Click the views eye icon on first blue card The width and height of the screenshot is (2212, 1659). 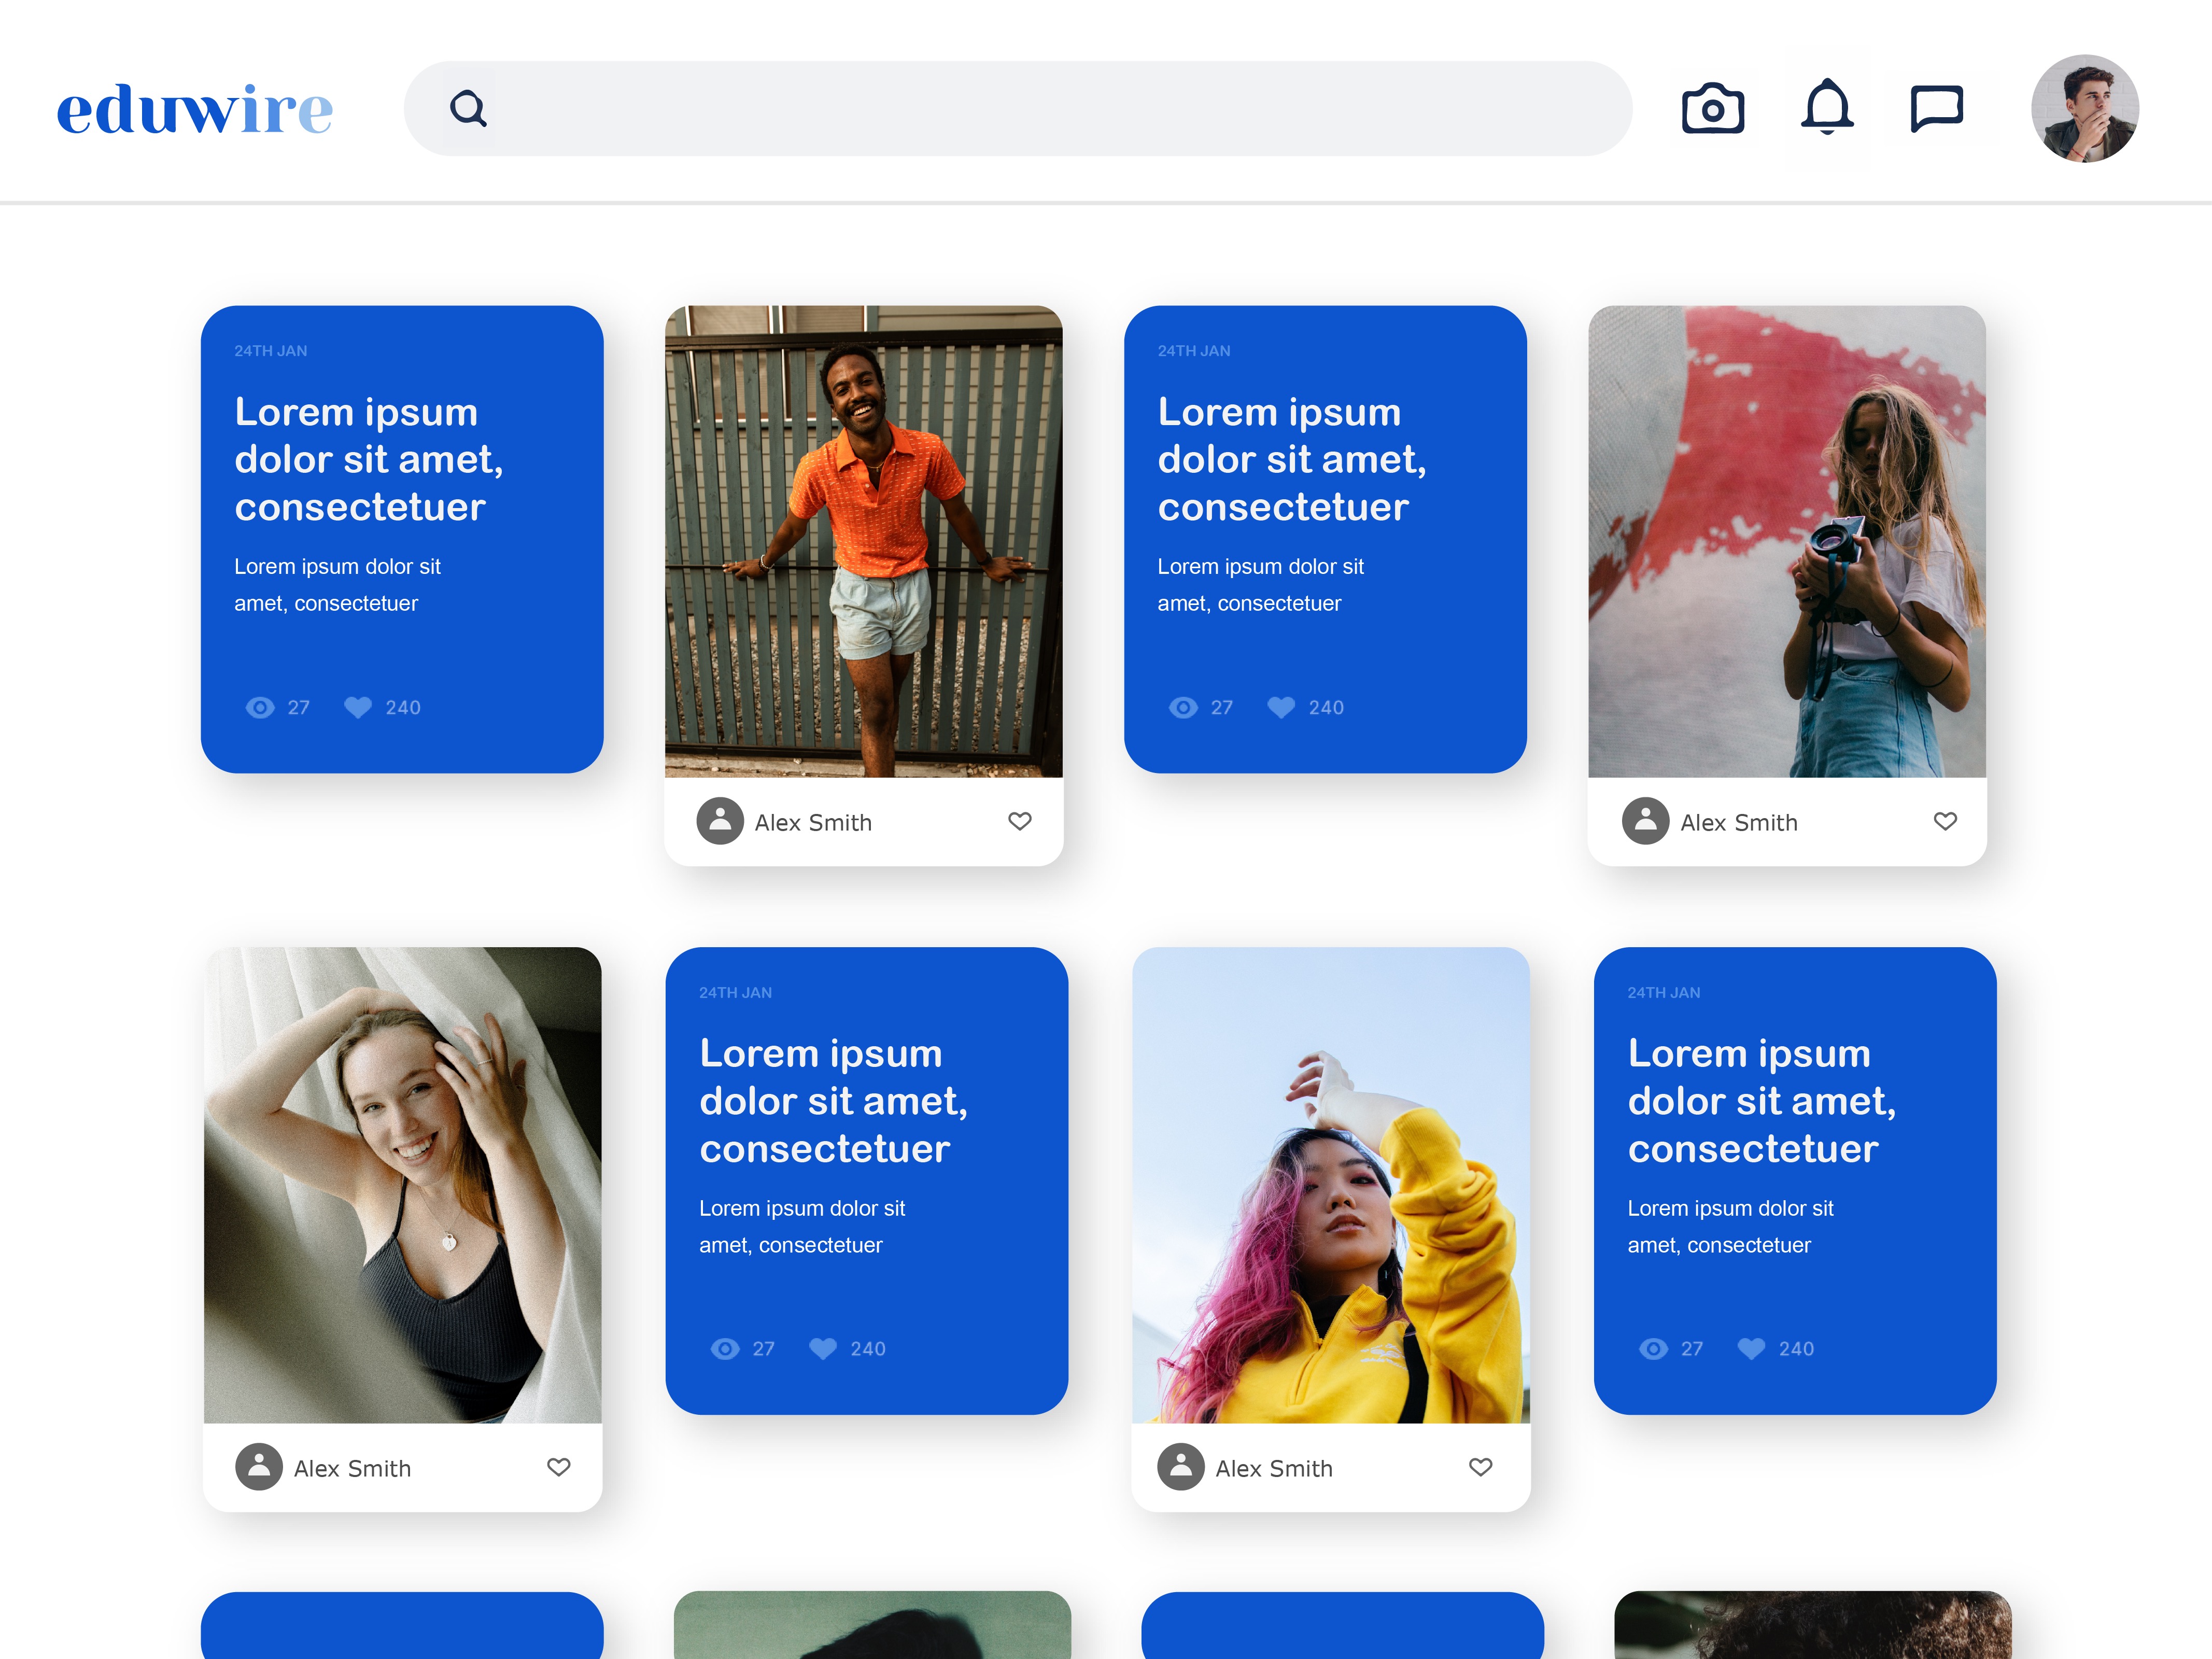260,708
